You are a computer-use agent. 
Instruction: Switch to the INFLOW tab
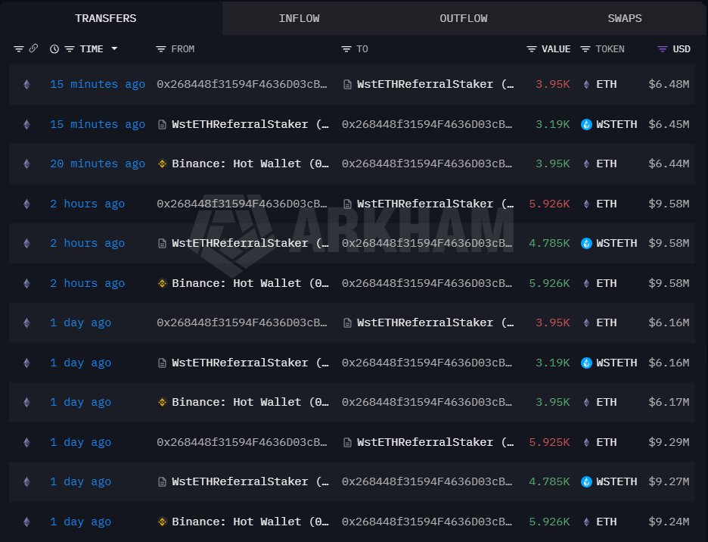click(299, 18)
